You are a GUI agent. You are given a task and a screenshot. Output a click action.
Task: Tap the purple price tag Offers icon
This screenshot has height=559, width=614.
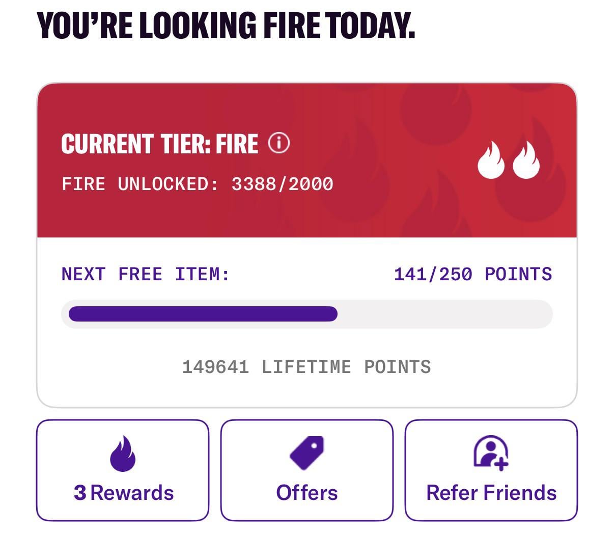307,452
